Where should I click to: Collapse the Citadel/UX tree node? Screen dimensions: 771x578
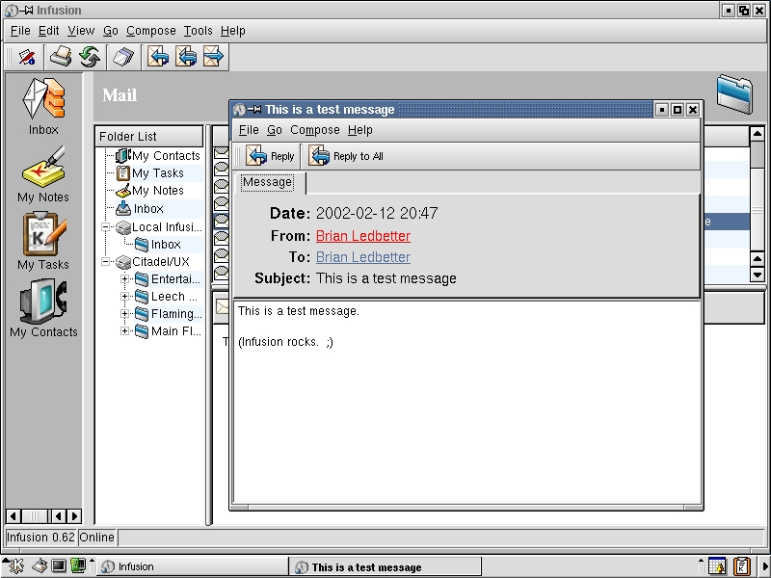(106, 261)
